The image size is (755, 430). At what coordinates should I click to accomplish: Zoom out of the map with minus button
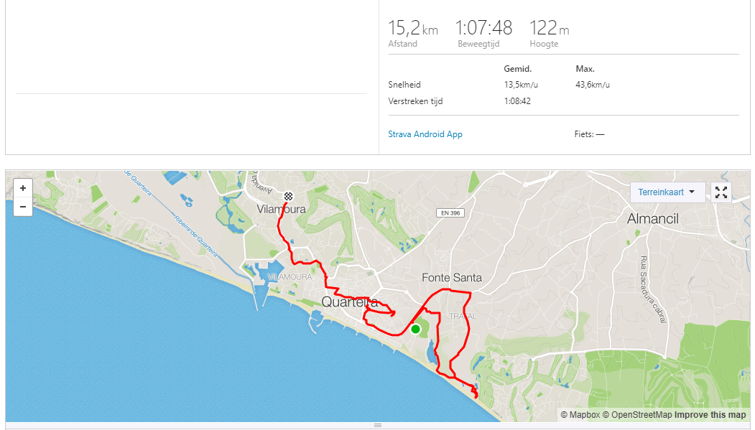click(23, 207)
